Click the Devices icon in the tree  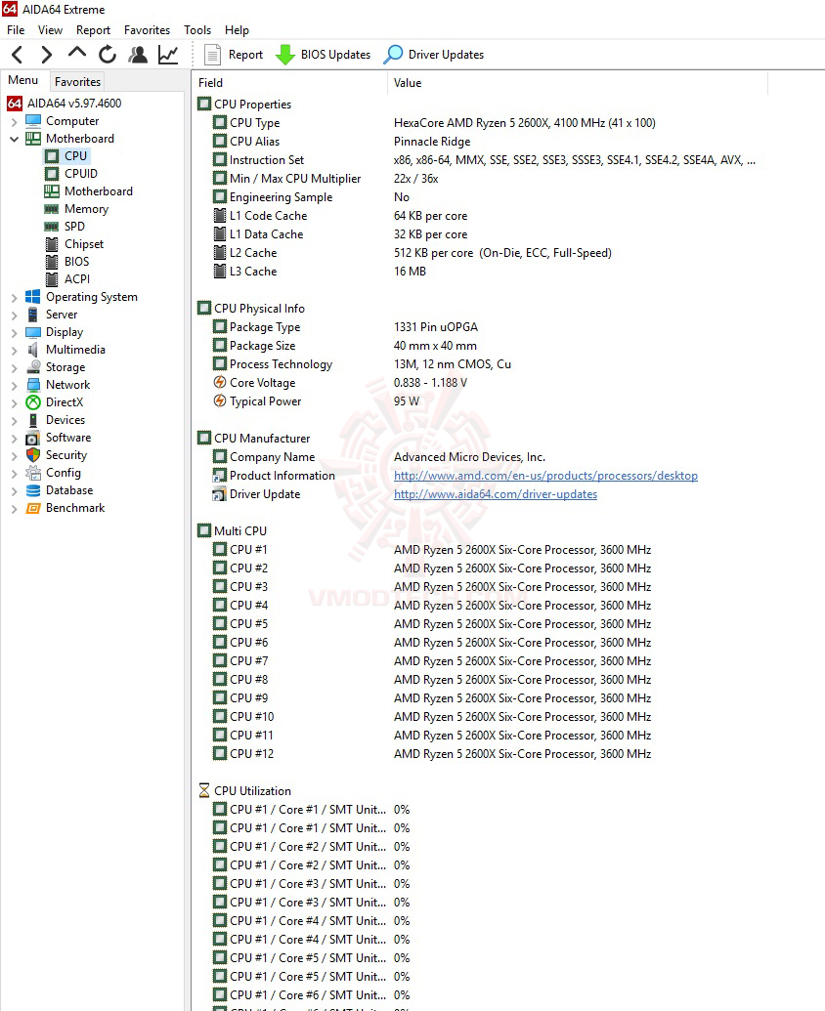[33, 420]
